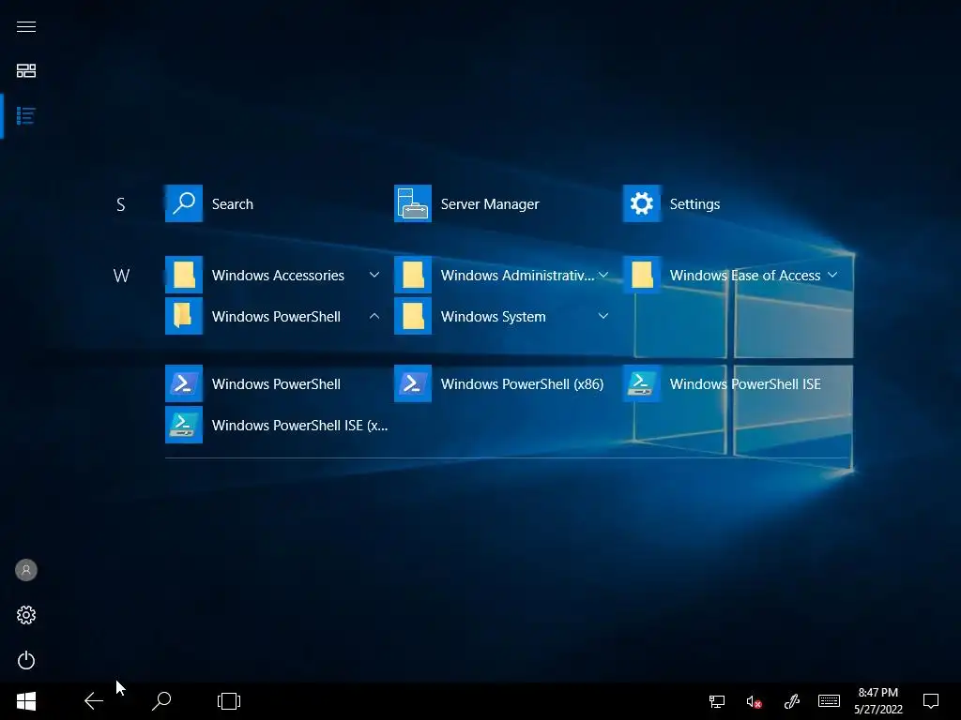Click Windows Accessories folder icon
Screen dimensions: 961x720
184,275
